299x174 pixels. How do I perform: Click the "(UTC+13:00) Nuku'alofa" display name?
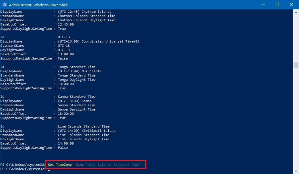tap(79, 71)
